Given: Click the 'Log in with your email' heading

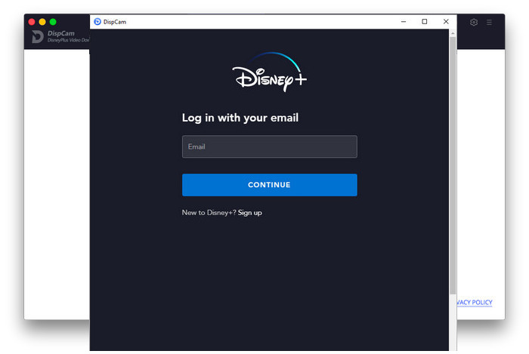Looking at the screenshot, I should 240,118.
